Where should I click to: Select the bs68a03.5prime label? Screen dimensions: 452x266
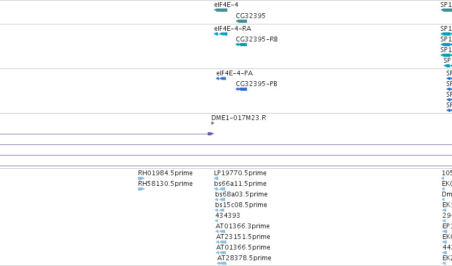point(241,194)
